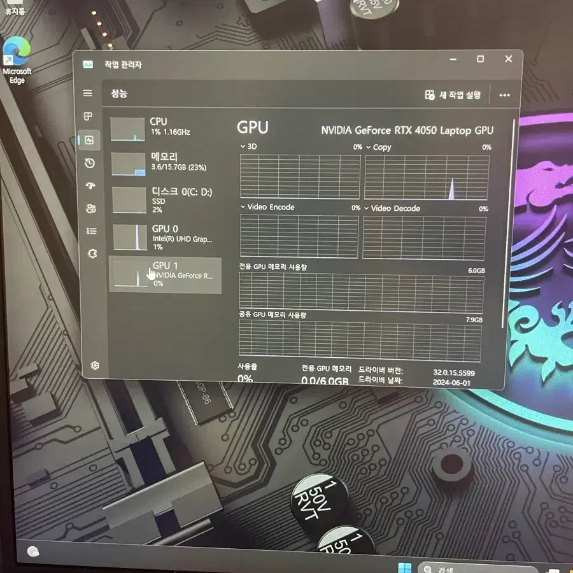This screenshot has height=573, width=573.
Task: Click the Video Decode usage graph
Action: [424, 238]
